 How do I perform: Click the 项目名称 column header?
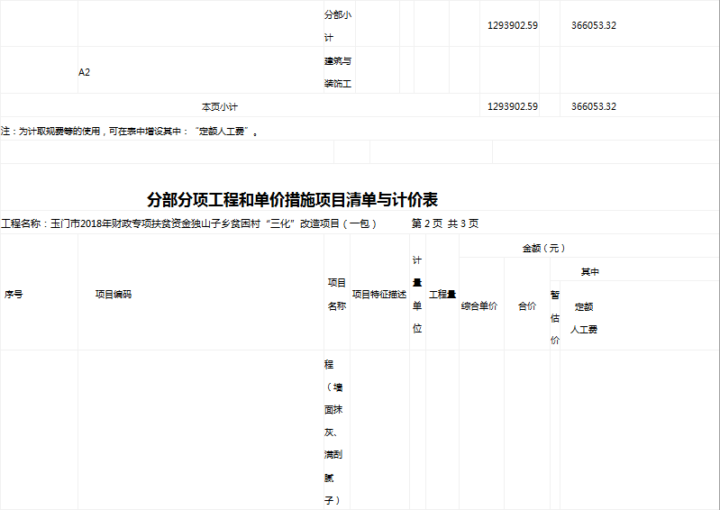[336, 295]
